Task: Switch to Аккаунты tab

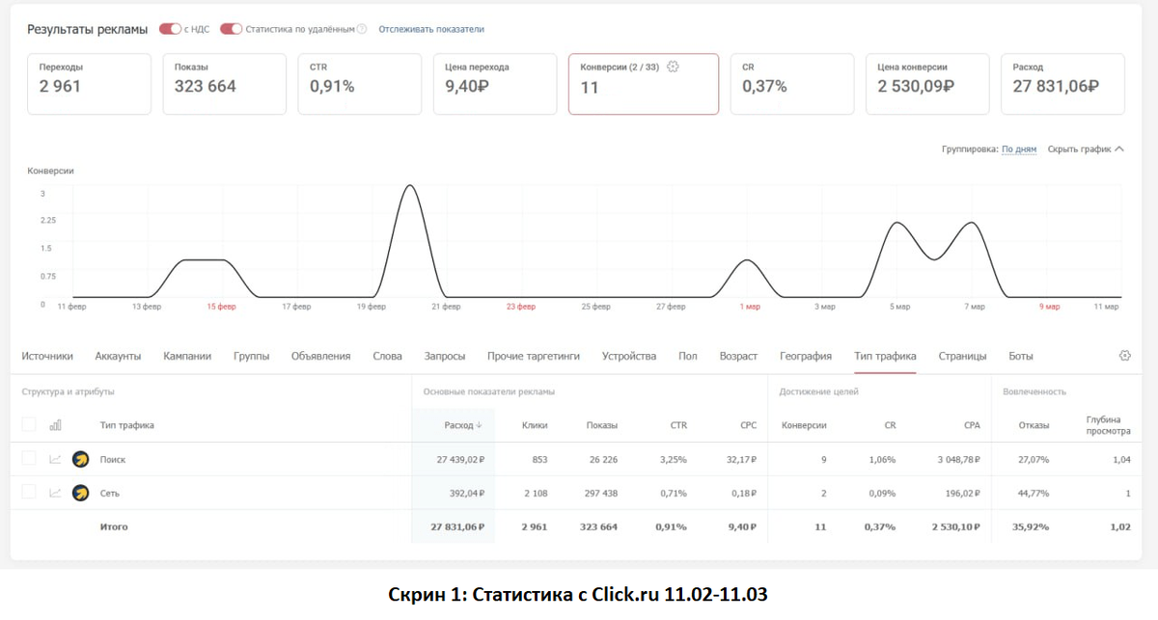Action: [118, 356]
